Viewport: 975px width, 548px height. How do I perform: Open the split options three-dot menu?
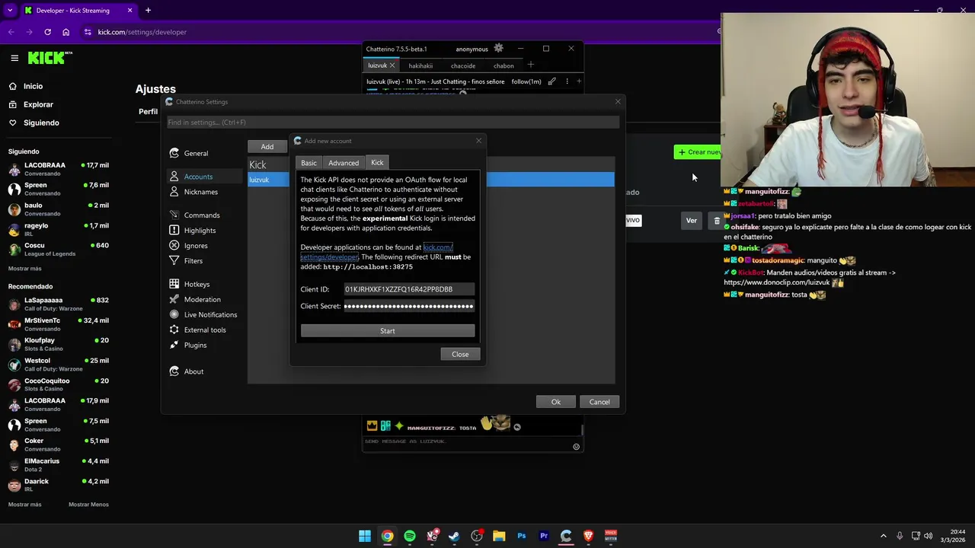point(566,81)
